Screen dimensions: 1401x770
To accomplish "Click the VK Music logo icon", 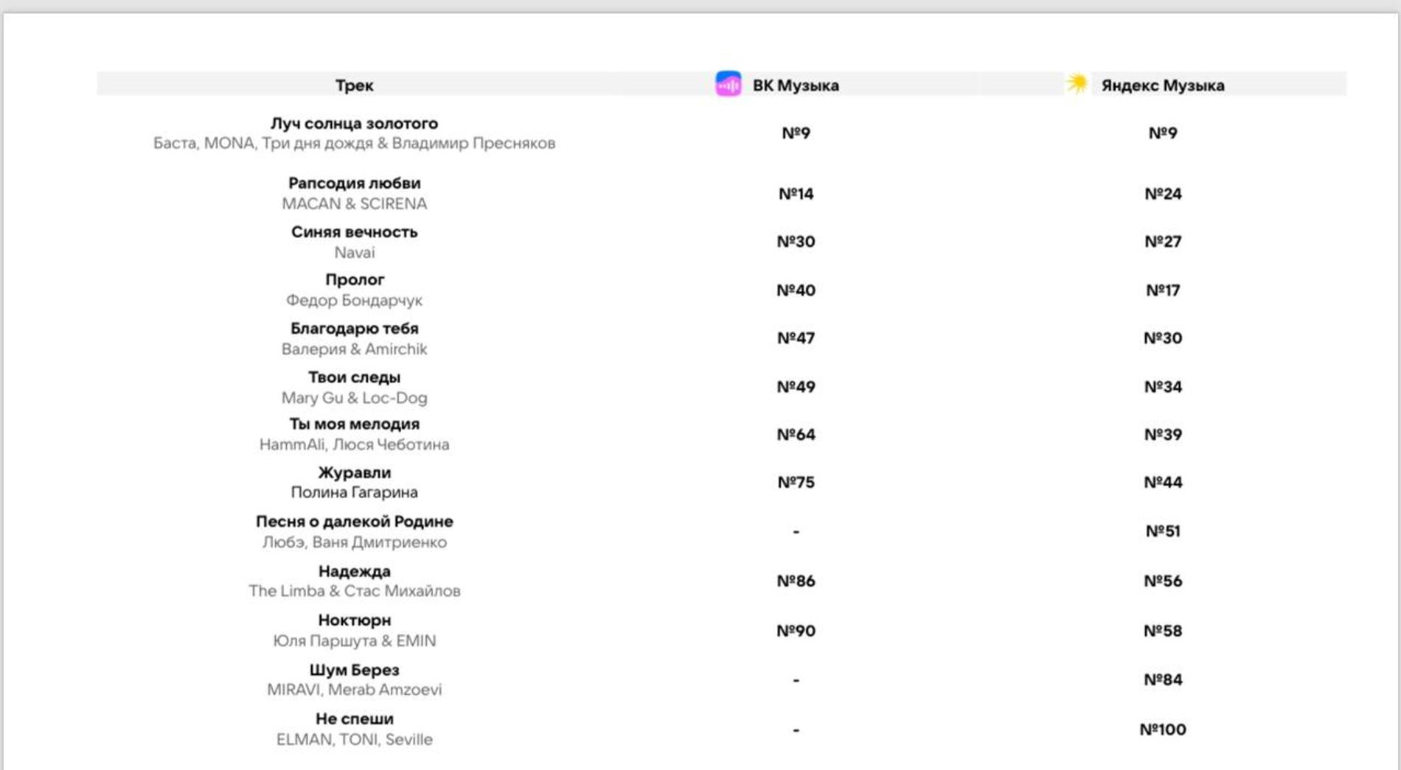I will 728,84.
